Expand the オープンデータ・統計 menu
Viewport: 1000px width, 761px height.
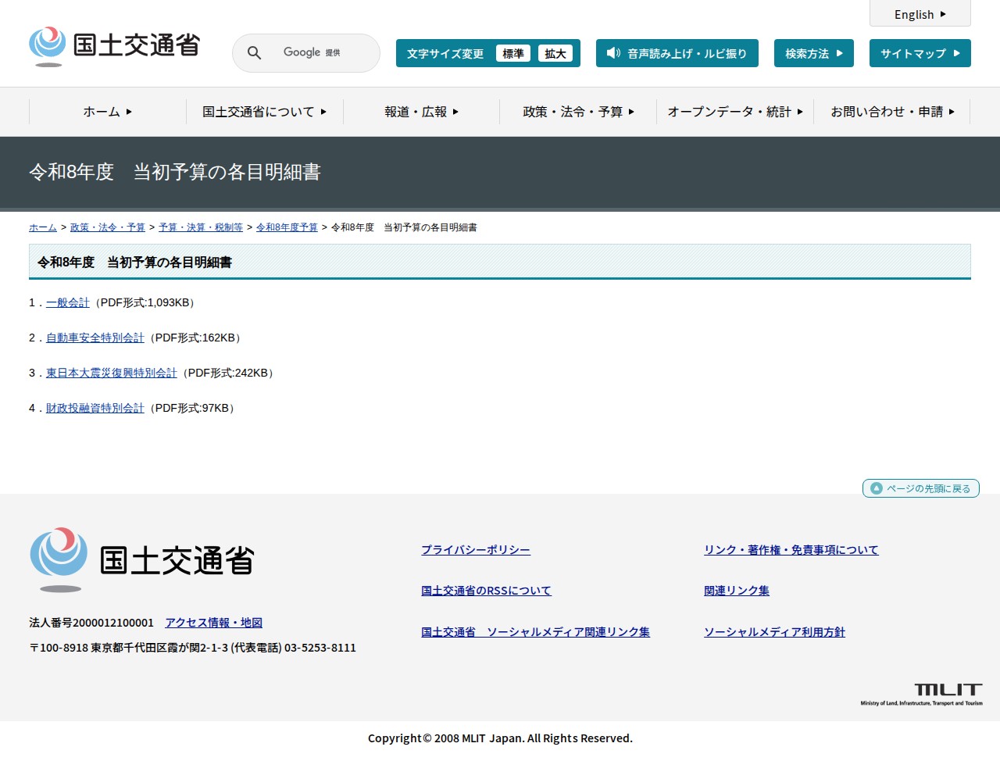(734, 112)
